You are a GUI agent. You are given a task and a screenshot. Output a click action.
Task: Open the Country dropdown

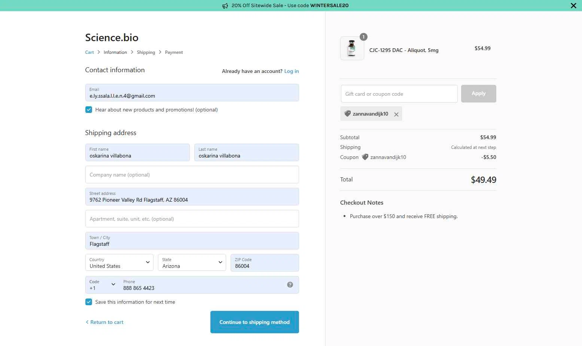(x=119, y=263)
